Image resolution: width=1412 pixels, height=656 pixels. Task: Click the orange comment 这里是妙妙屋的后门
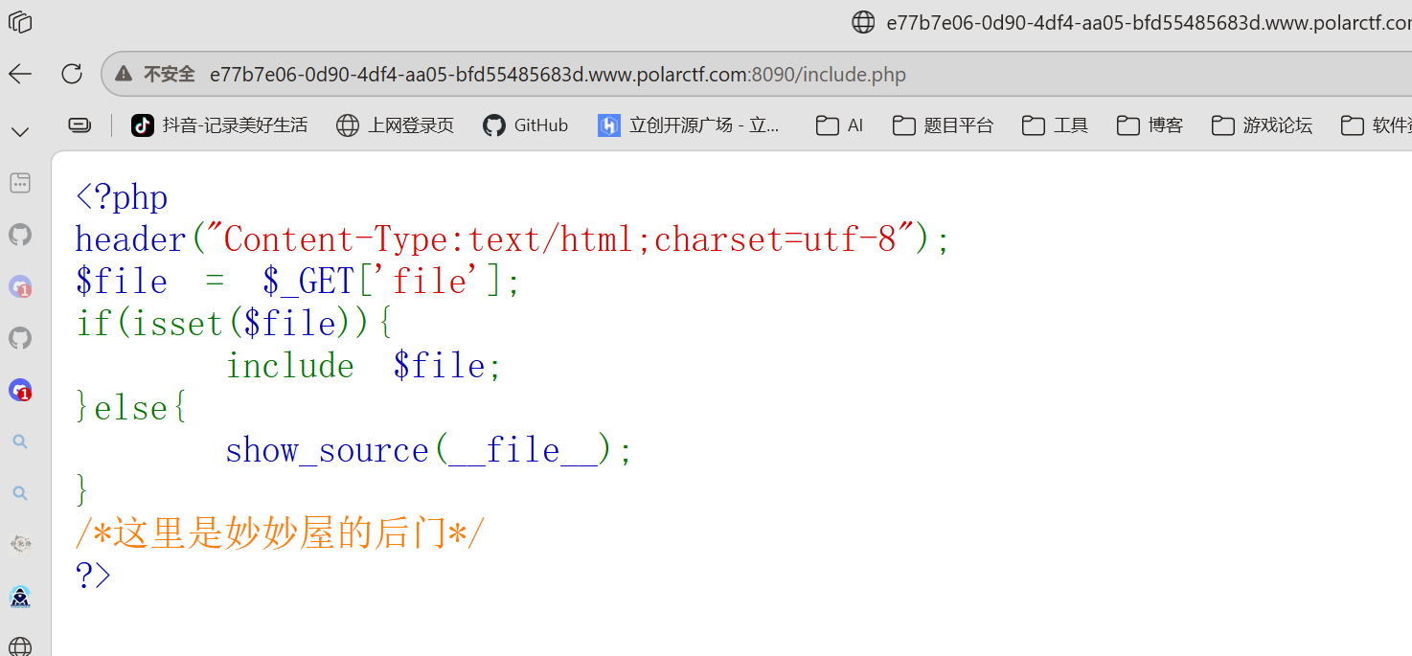coord(280,533)
